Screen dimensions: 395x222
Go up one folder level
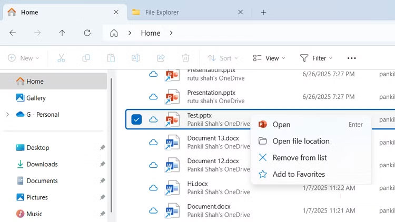click(x=62, y=33)
